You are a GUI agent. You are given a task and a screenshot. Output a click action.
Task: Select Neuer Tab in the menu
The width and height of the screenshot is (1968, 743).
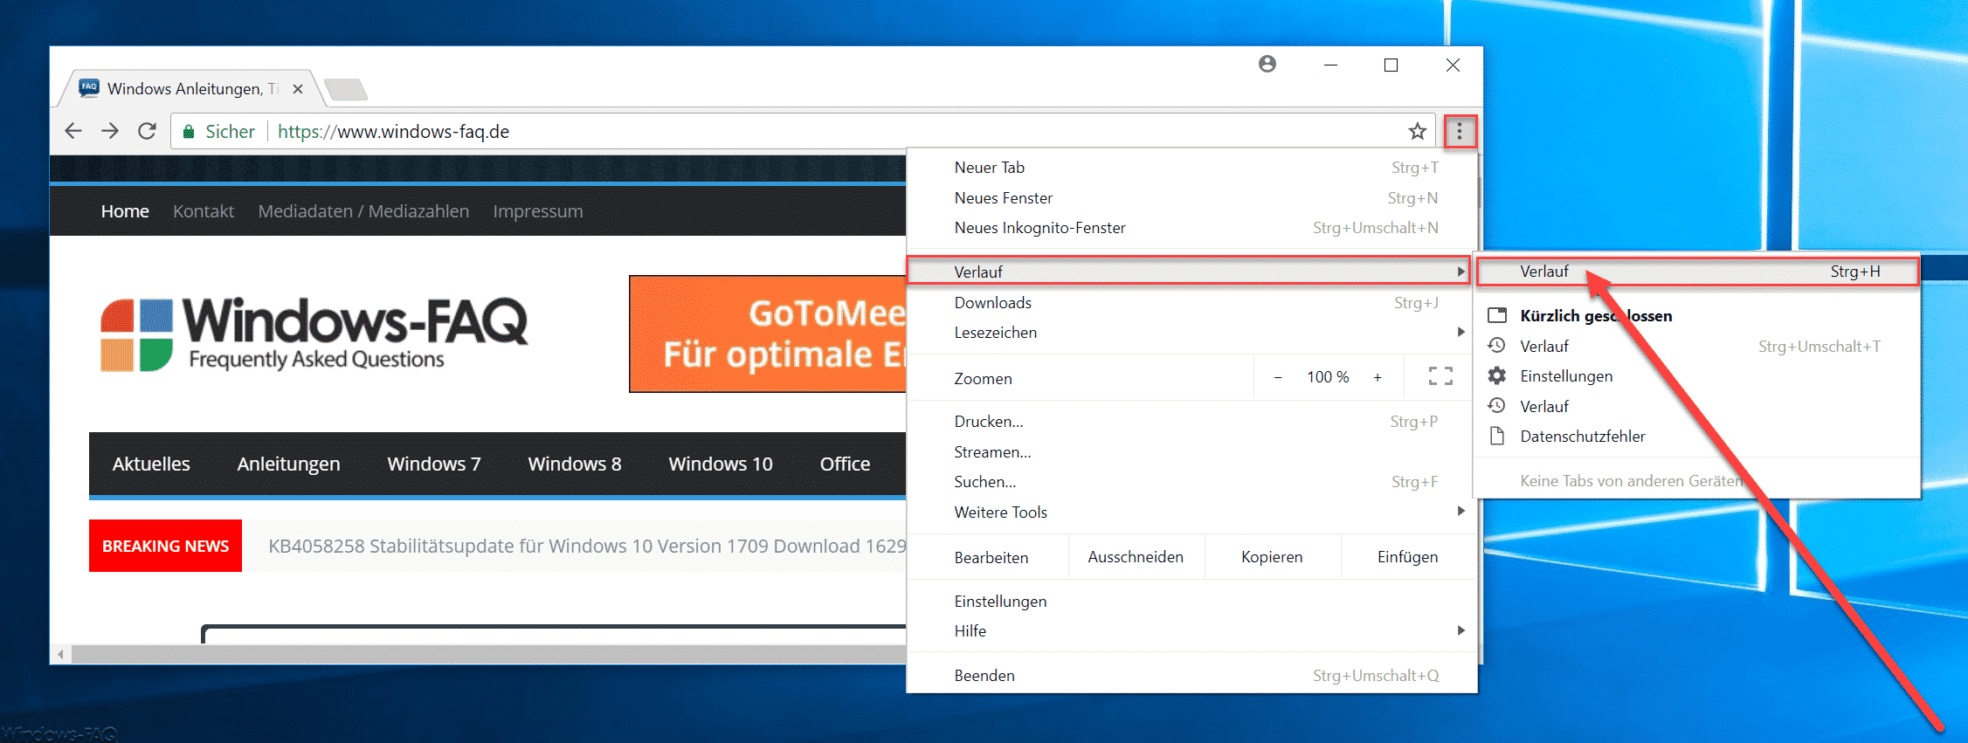[1191, 167]
